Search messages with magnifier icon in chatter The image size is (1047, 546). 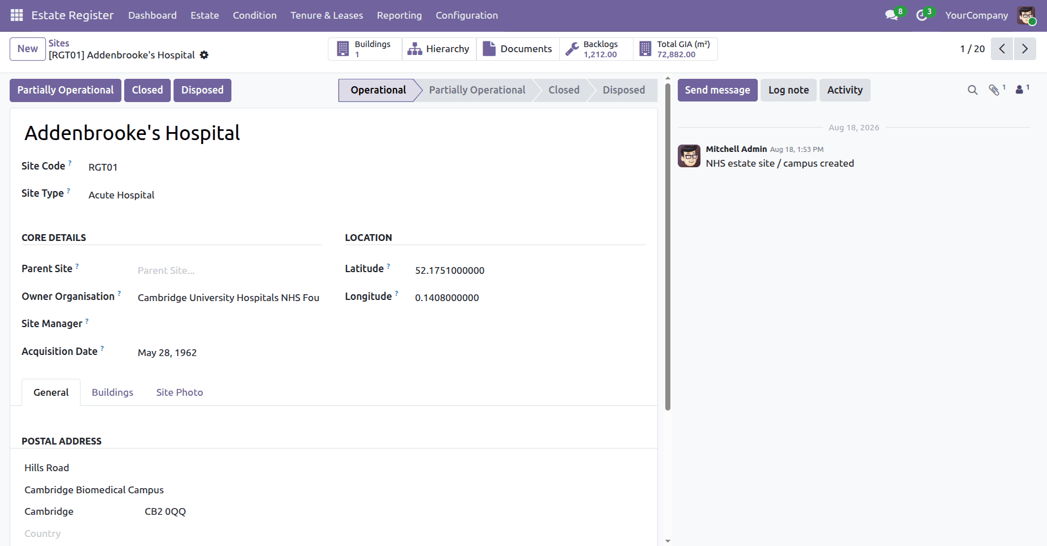pos(973,90)
